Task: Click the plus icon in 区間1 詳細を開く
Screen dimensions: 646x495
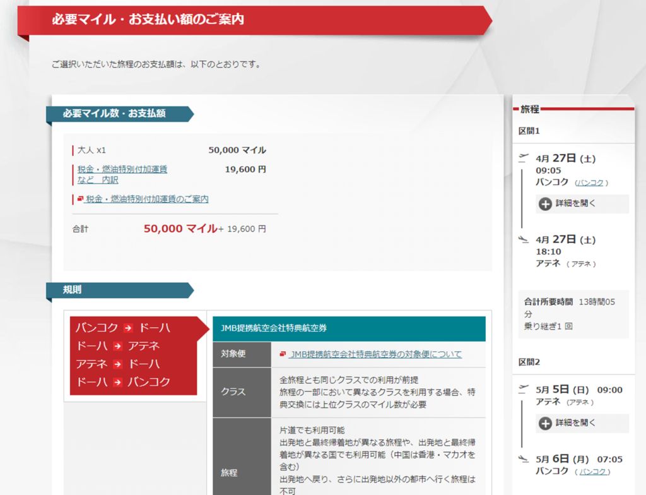Action: tap(545, 204)
